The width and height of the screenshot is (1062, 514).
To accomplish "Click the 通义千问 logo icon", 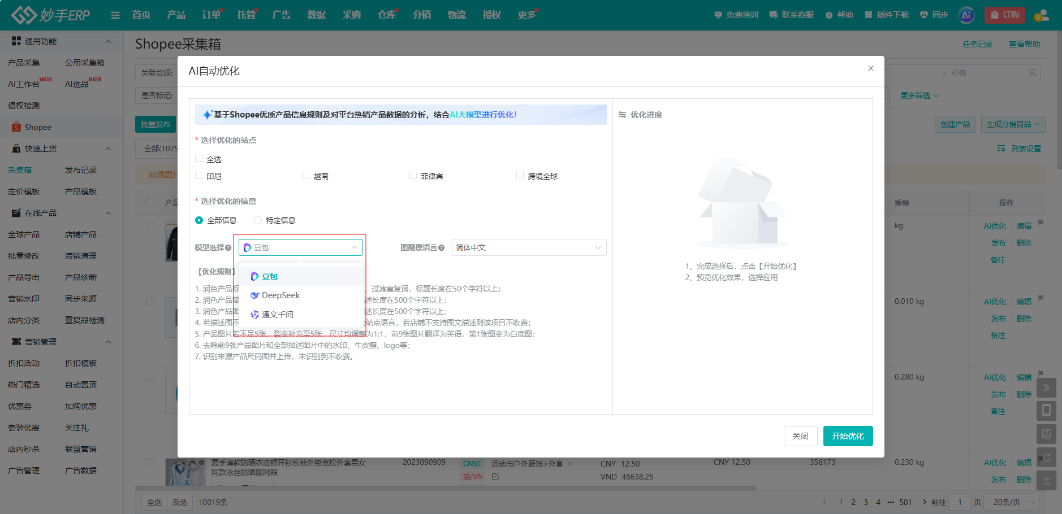I will 255,315.
